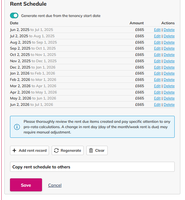185x200 pixels.
Task: Edit the Dec 2, 2025 rent row
Action: tap(157, 67)
